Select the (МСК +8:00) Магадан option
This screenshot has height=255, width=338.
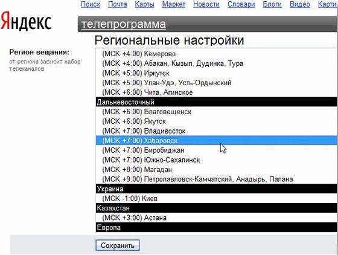tap(216, 170)
